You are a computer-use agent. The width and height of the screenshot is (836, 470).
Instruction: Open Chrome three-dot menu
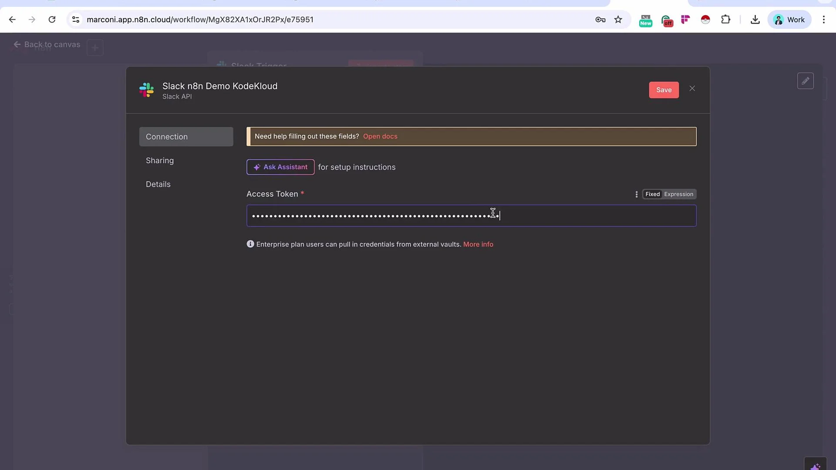click(x=824, y=20)
